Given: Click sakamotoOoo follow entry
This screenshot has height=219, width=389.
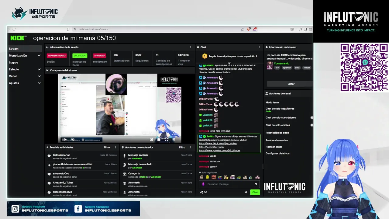Looking at the screenshot, I should [61, 174].
